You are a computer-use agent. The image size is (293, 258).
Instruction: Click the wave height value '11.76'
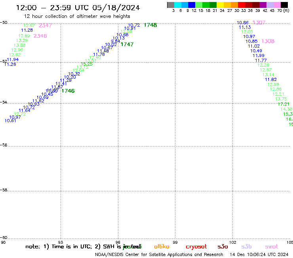99,54
